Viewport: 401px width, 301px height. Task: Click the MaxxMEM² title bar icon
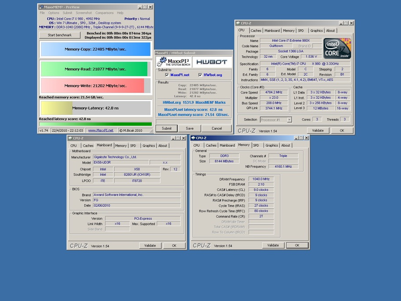pyautogui.click(x=41, y=7)
